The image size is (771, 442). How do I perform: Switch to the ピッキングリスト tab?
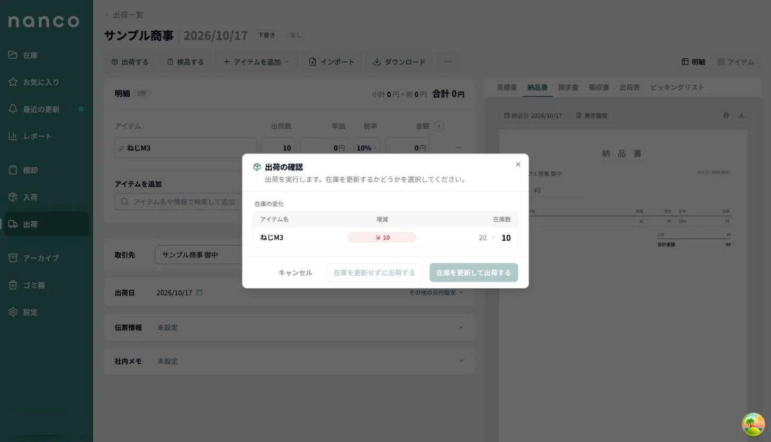[x=677, y=87]
